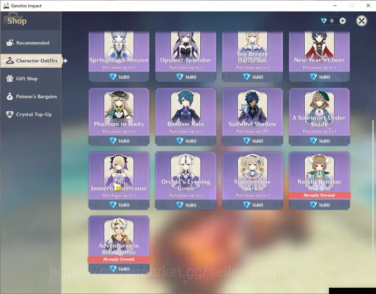Click crystal icon under Adventures in Blazing Hue

pyautogui.click(x=113, y=269)
